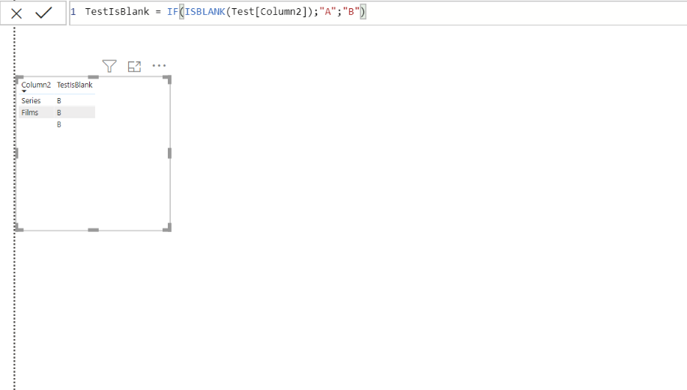687x390 pixels.
Task: Select the Films cell
Action: pyautogui.click(x=30, y=112)
